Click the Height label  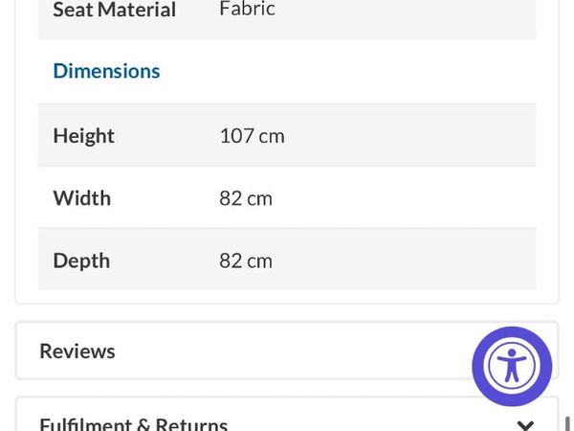[84, 136]
